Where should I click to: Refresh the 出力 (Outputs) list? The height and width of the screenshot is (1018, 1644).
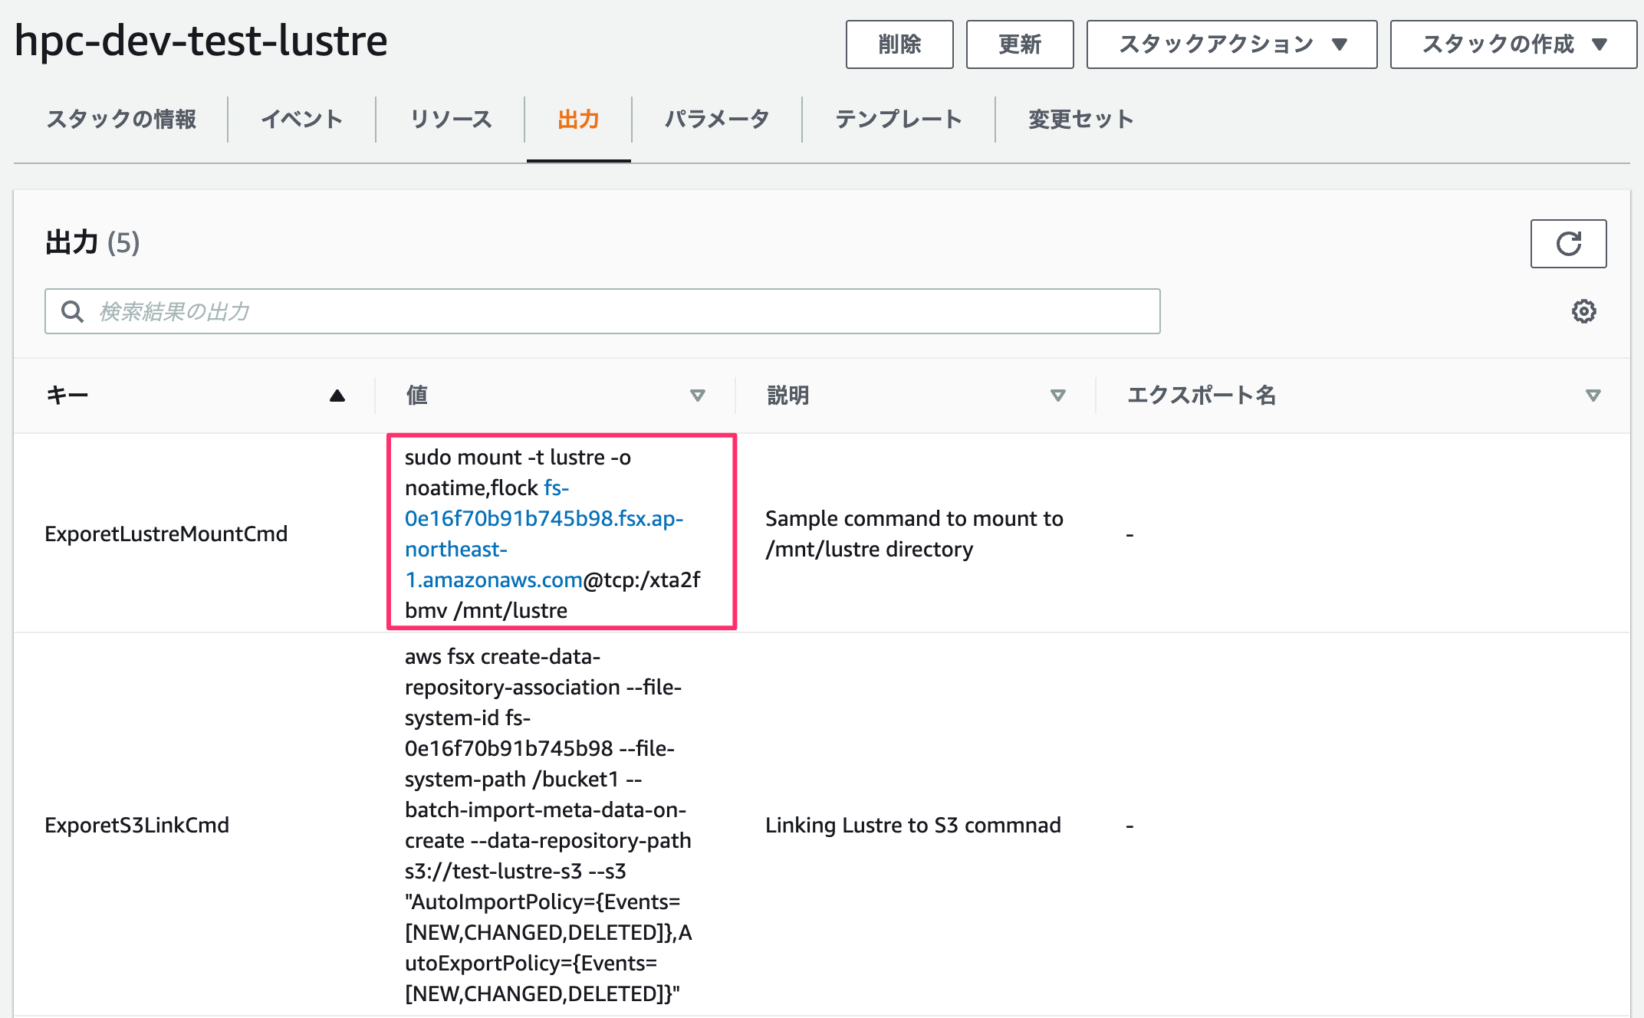1569,244
